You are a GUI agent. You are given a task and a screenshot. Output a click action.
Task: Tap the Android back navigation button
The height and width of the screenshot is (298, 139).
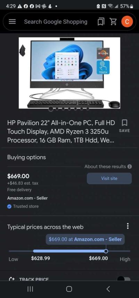point(108,289)
